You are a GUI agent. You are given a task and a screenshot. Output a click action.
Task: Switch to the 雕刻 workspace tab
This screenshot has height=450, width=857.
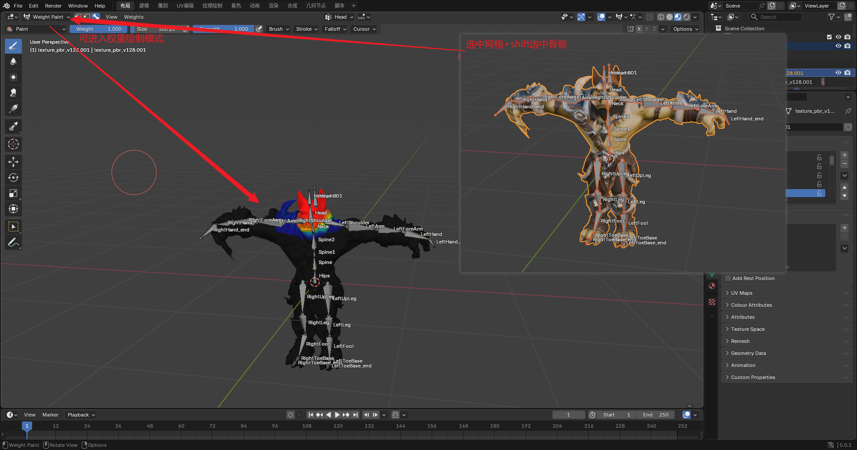[163, 6]
